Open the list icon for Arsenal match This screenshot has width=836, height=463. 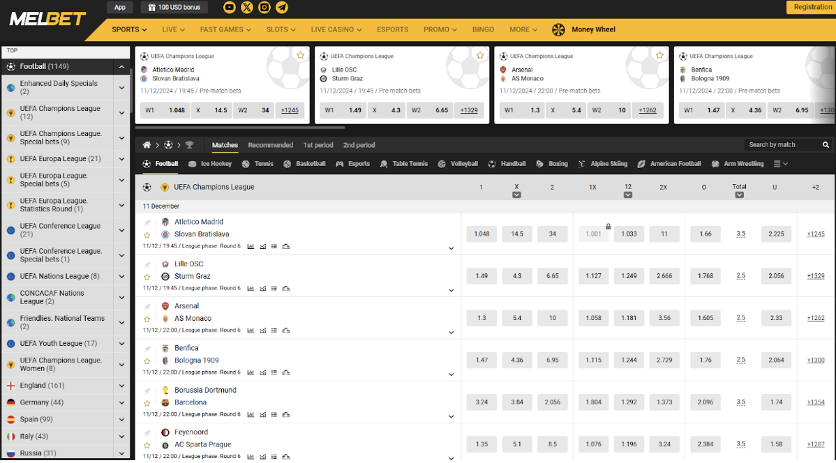point(274,331)
